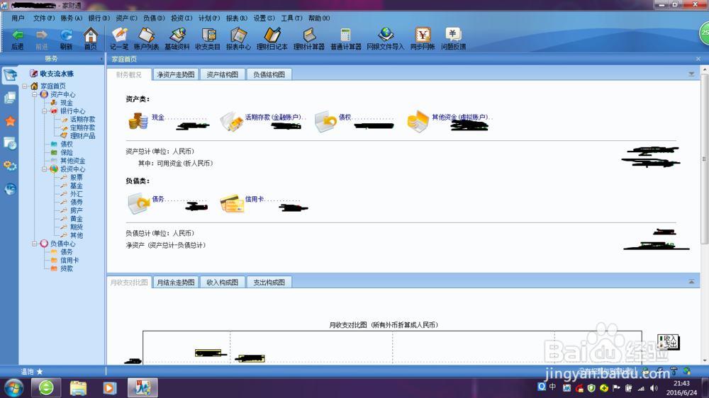Open Windows Start button
The width and height of the screenshot is (709, 398).
coord(13,387)
